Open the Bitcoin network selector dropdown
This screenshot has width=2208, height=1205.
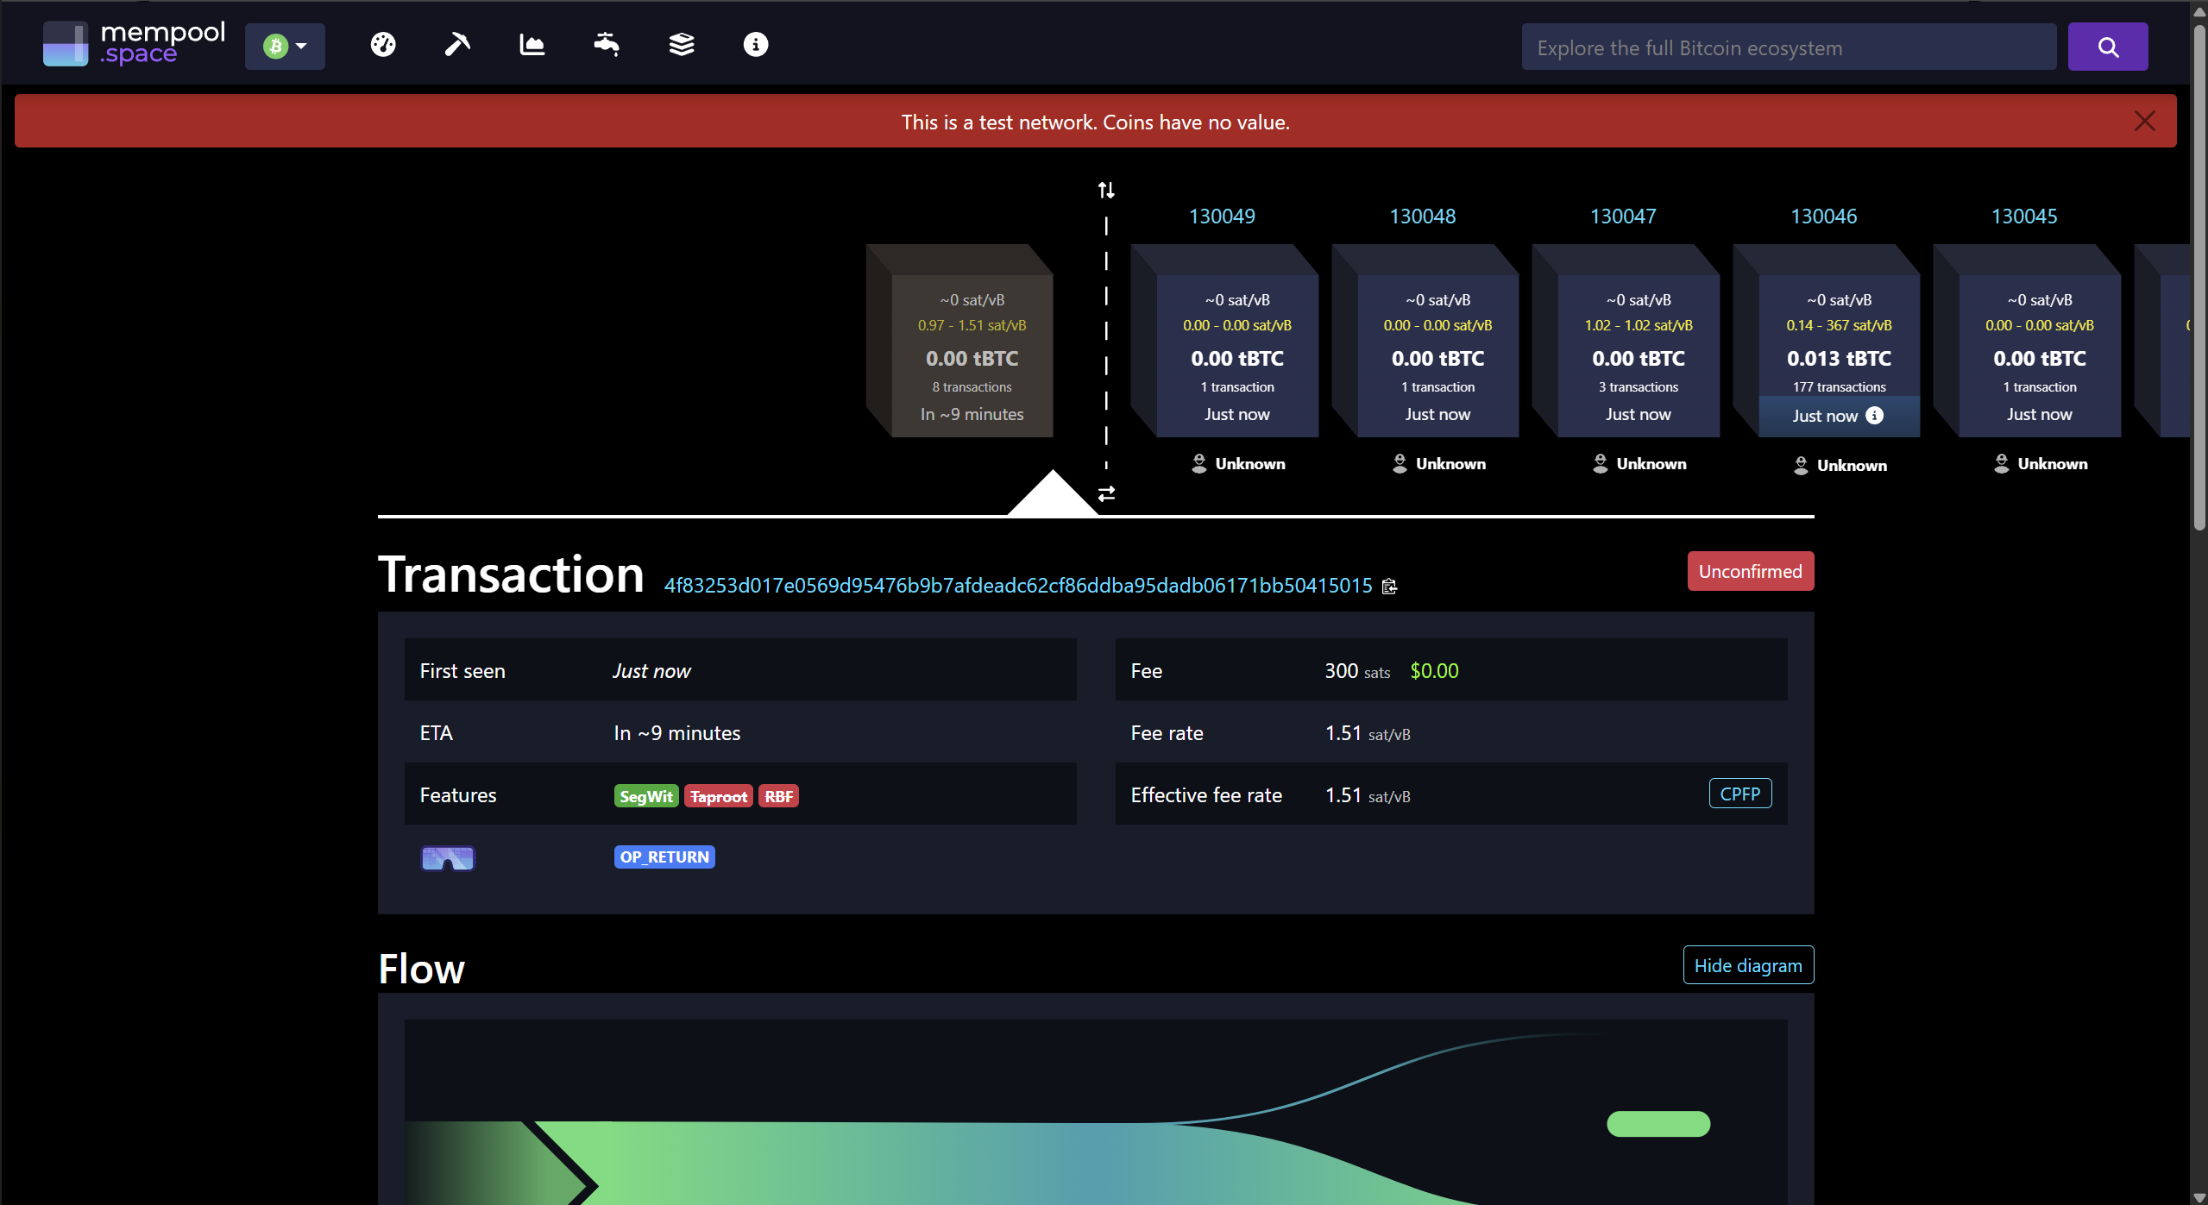coord(285,47)
